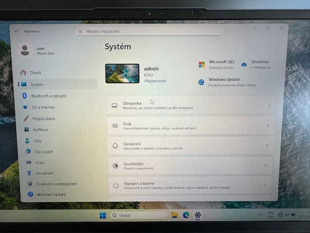The image size is (310, 233).
Task: Select the Přizpůsobení sidebar label
Action: pyautogui.click(x=44, y=118)
